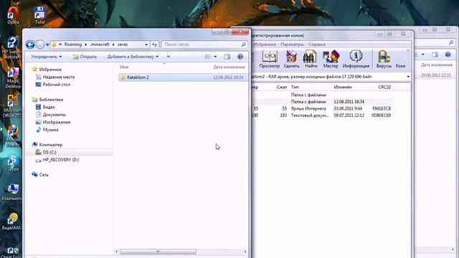Screen dimensions: 459x258
Task: Open Explorer help in saves window
Action: pyautogui.click(x=240, y=57)
